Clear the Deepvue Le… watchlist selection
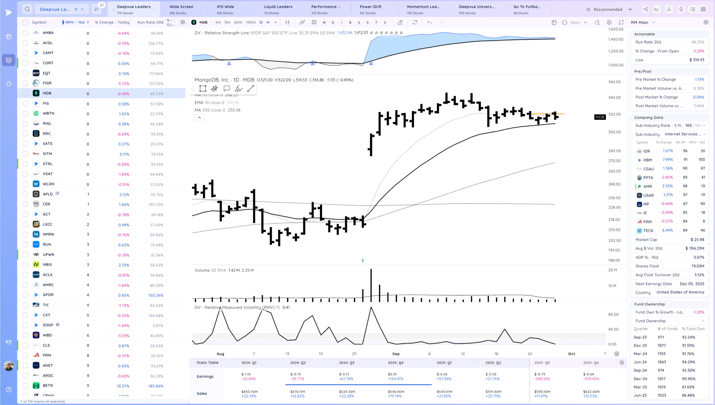This screenshot has width=715, height=405. tap(76, 9)
